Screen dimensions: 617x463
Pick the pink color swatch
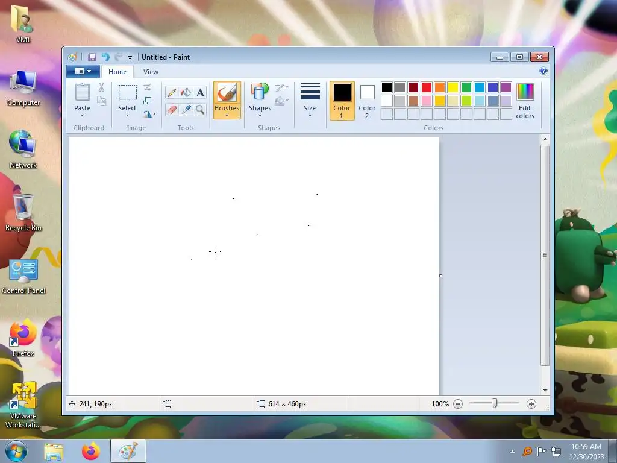(x=427, y=101)
